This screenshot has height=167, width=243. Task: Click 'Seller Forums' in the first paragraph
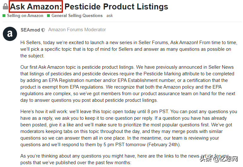pos(153,43)
